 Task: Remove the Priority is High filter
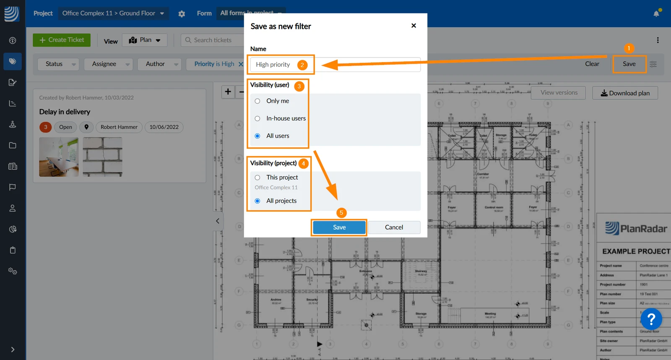click(x=241, y=64)
